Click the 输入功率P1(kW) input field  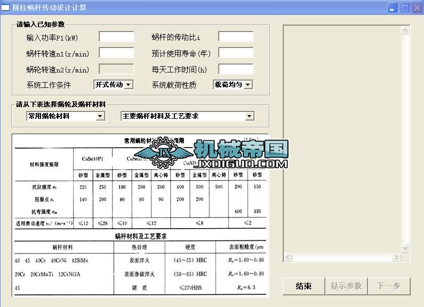click(117, 37)
